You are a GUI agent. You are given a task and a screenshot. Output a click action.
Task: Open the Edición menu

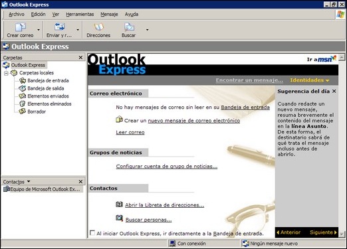click(x=38, y=15)
